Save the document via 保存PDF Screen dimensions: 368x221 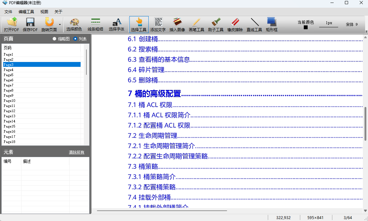[x=30, y=24]
